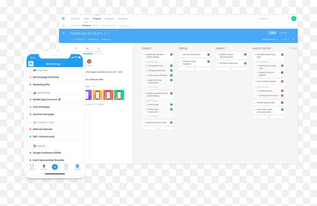Tap the blue plus button on the phone

click(x=55, y=167)
